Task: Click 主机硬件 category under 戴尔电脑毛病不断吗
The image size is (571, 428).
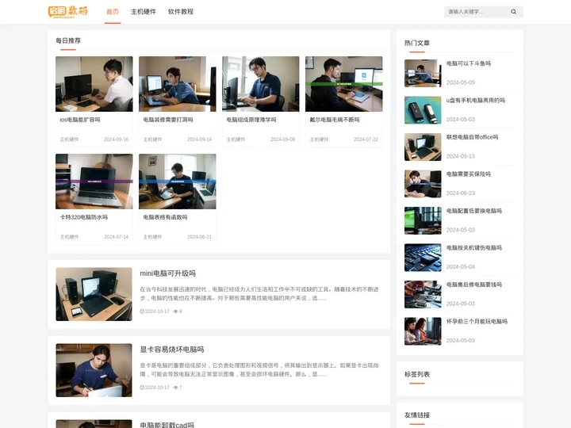Action: pyautogui.click(x=319, y=139)
